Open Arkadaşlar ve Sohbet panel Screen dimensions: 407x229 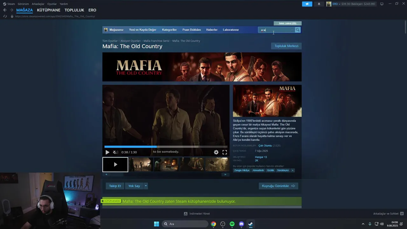[388, 214]
